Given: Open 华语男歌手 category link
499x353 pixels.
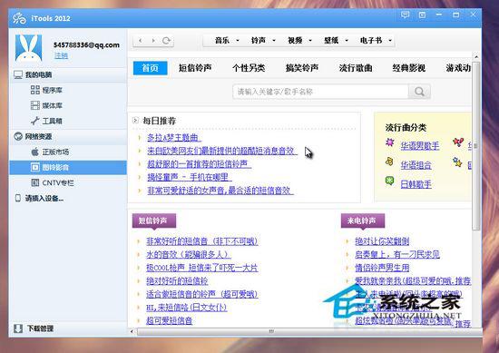Looking at the screenshot, I should (x=420, y=146).
